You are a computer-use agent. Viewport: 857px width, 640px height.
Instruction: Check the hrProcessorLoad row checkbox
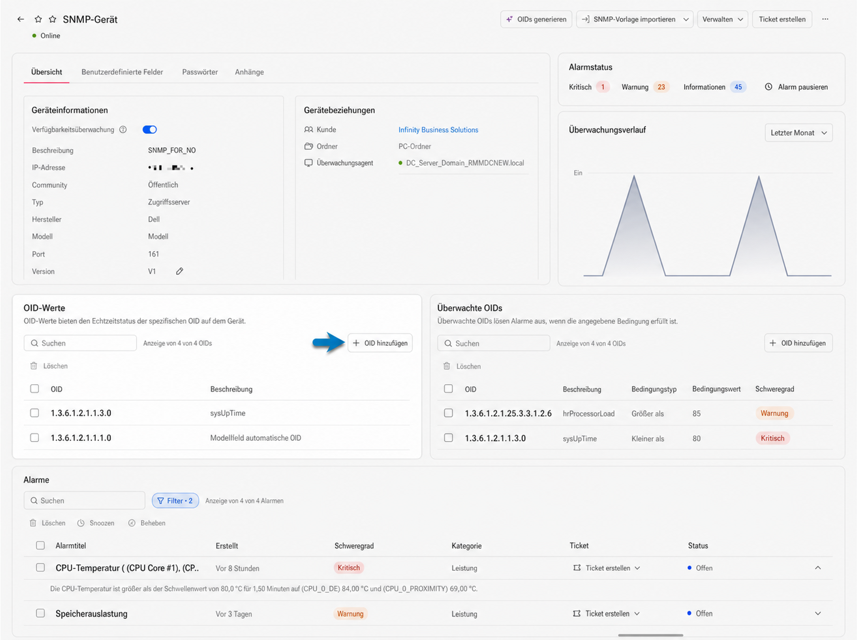click(x=448, y=413)
